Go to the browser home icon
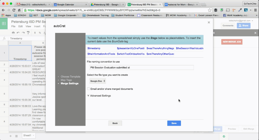Viewport: 259px width, 140px height. (x=19, y=10)
